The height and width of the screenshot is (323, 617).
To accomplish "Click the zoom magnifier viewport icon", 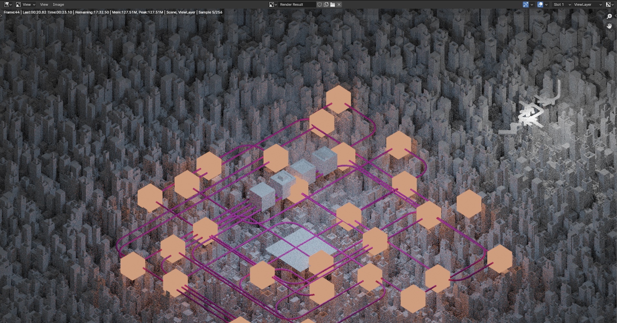I will [609, 16].
